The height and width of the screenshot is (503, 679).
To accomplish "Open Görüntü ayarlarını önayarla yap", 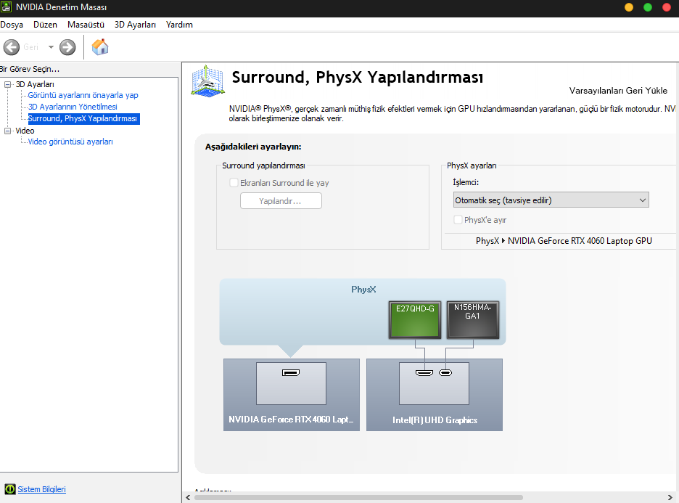I will click(x=83, y=95).
